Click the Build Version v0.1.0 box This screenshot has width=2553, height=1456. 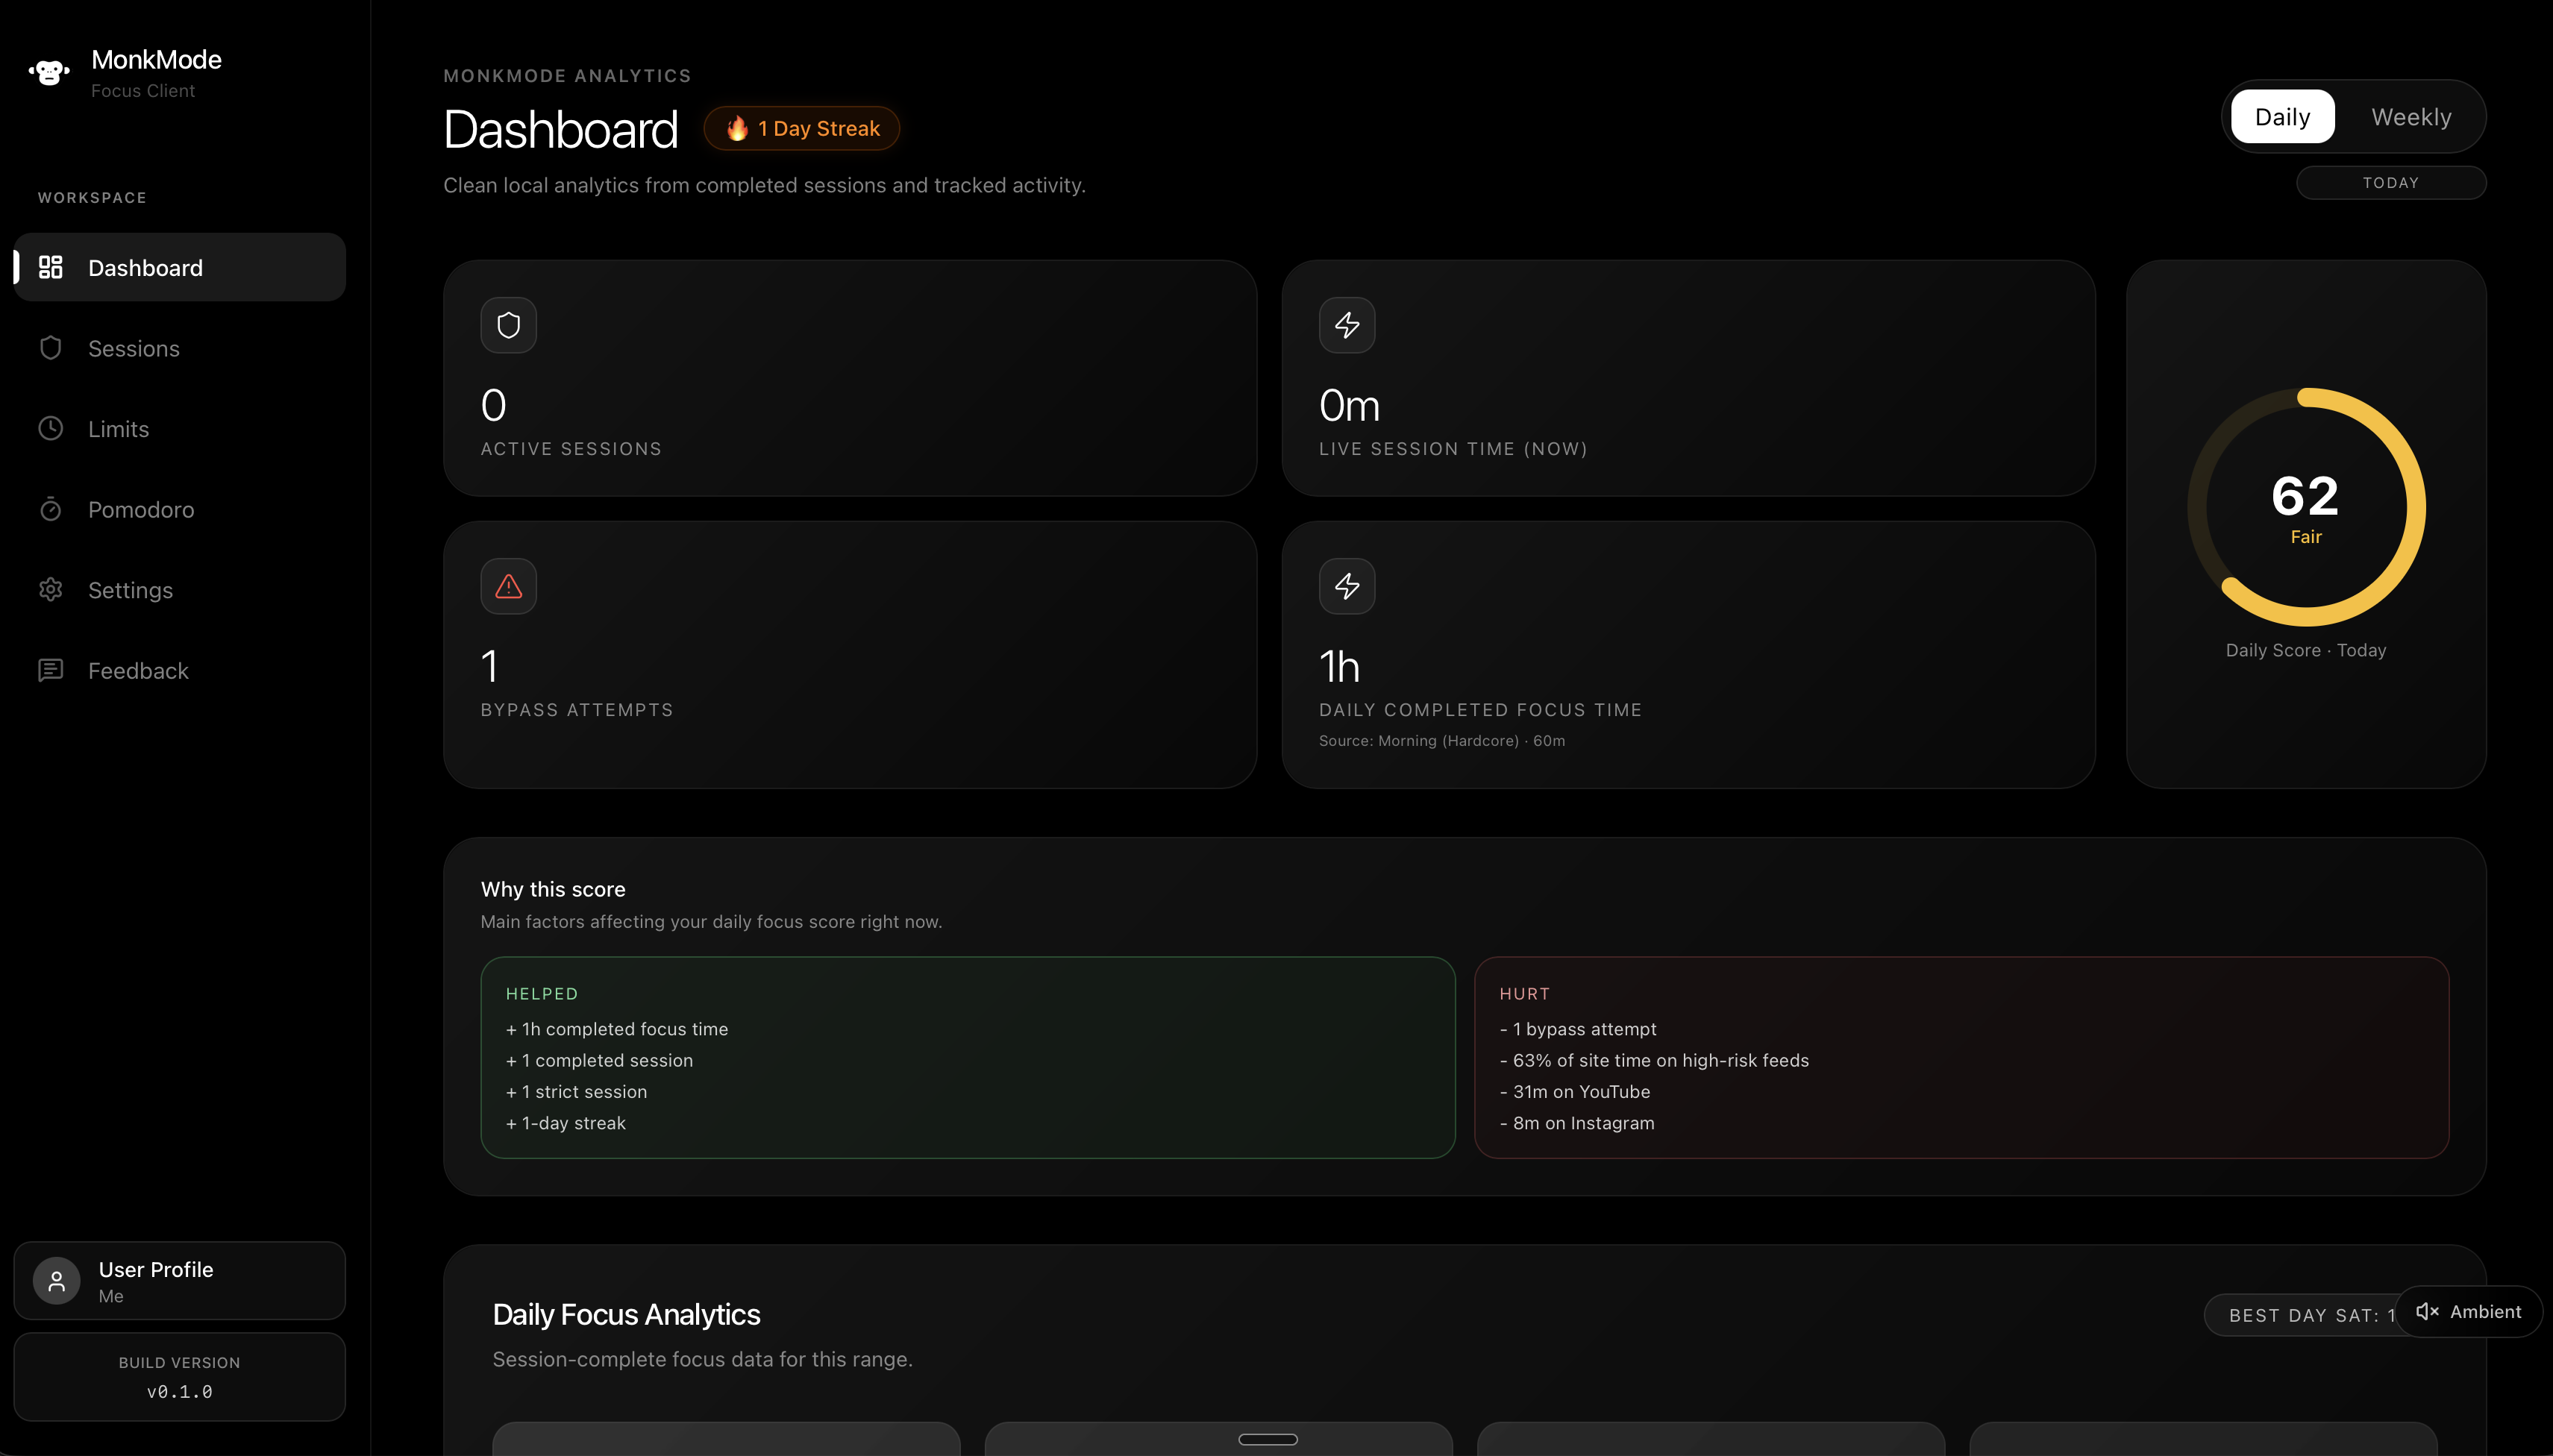(x=178, y=1377)
